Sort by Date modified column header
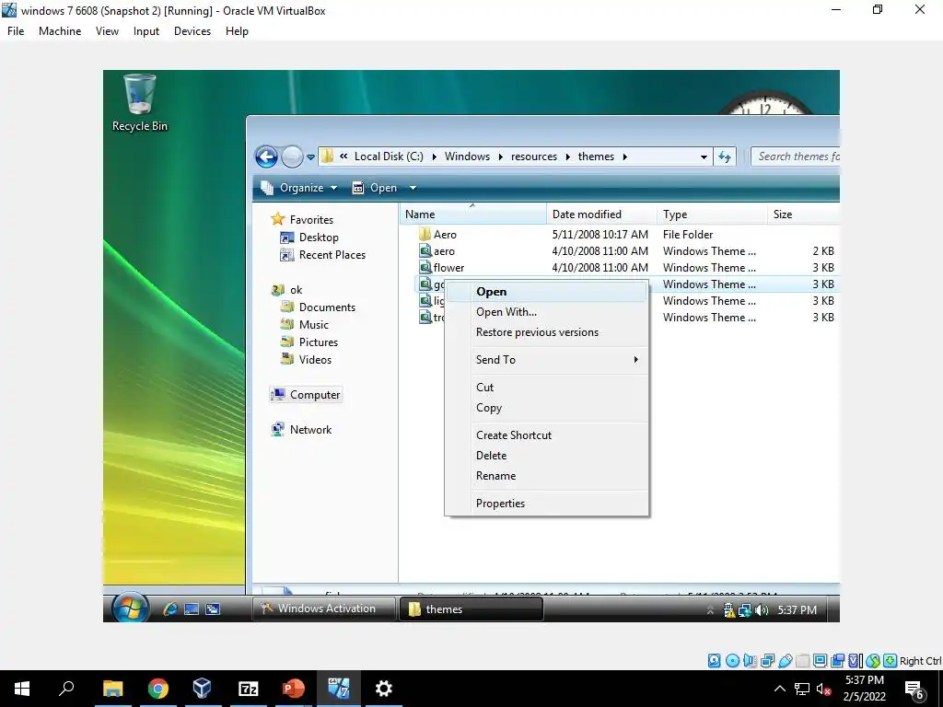The width and height of the screenshot is (943, 707). 601,214
